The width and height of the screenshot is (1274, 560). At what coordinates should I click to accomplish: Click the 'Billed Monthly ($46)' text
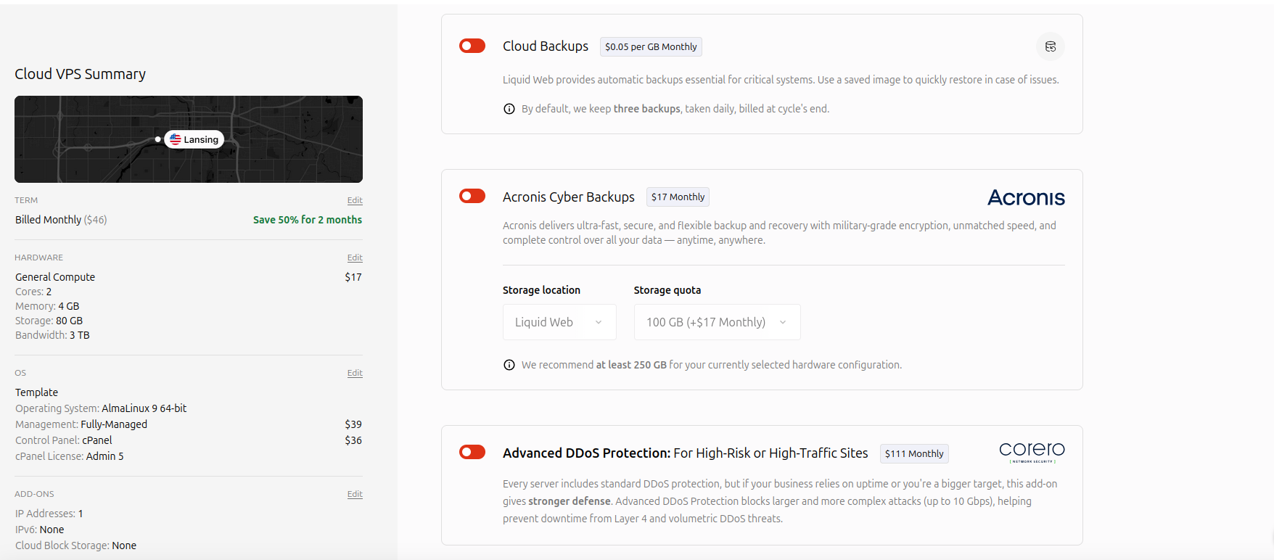click(61, 220)
